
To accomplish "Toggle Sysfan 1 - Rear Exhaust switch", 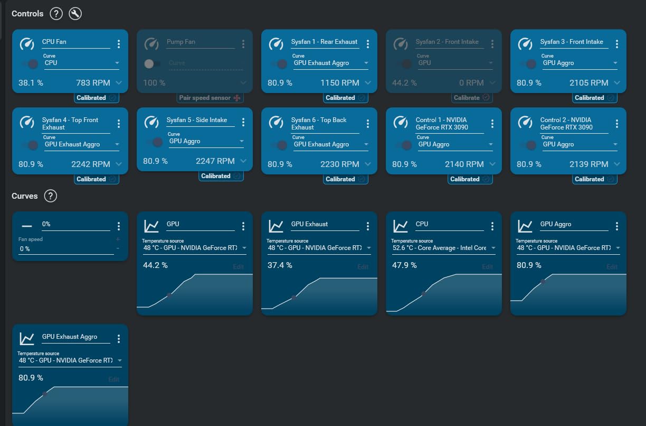I will [279, 64].
